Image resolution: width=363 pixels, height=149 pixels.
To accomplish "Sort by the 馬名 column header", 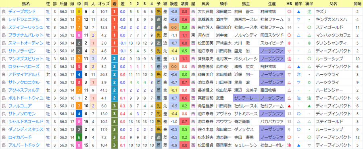I will click(26, 4).
